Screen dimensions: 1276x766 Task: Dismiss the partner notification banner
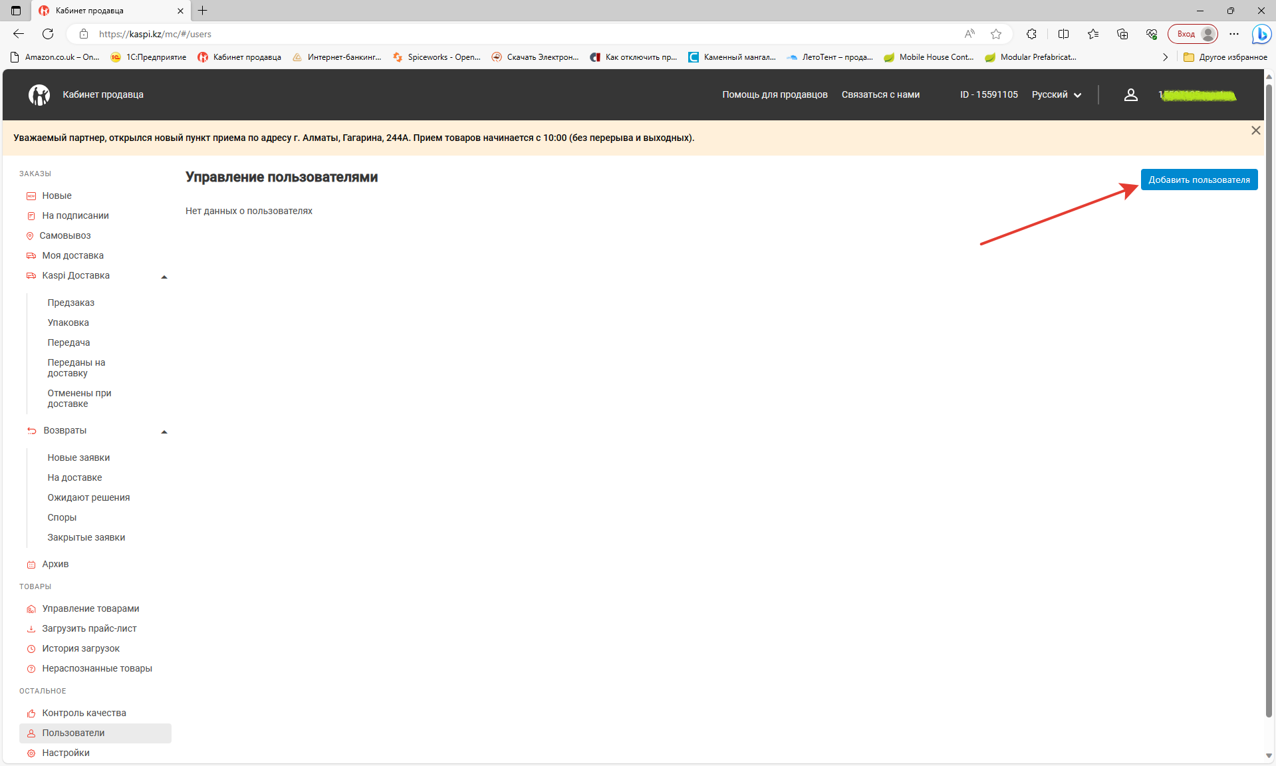tap(1255, 130)
